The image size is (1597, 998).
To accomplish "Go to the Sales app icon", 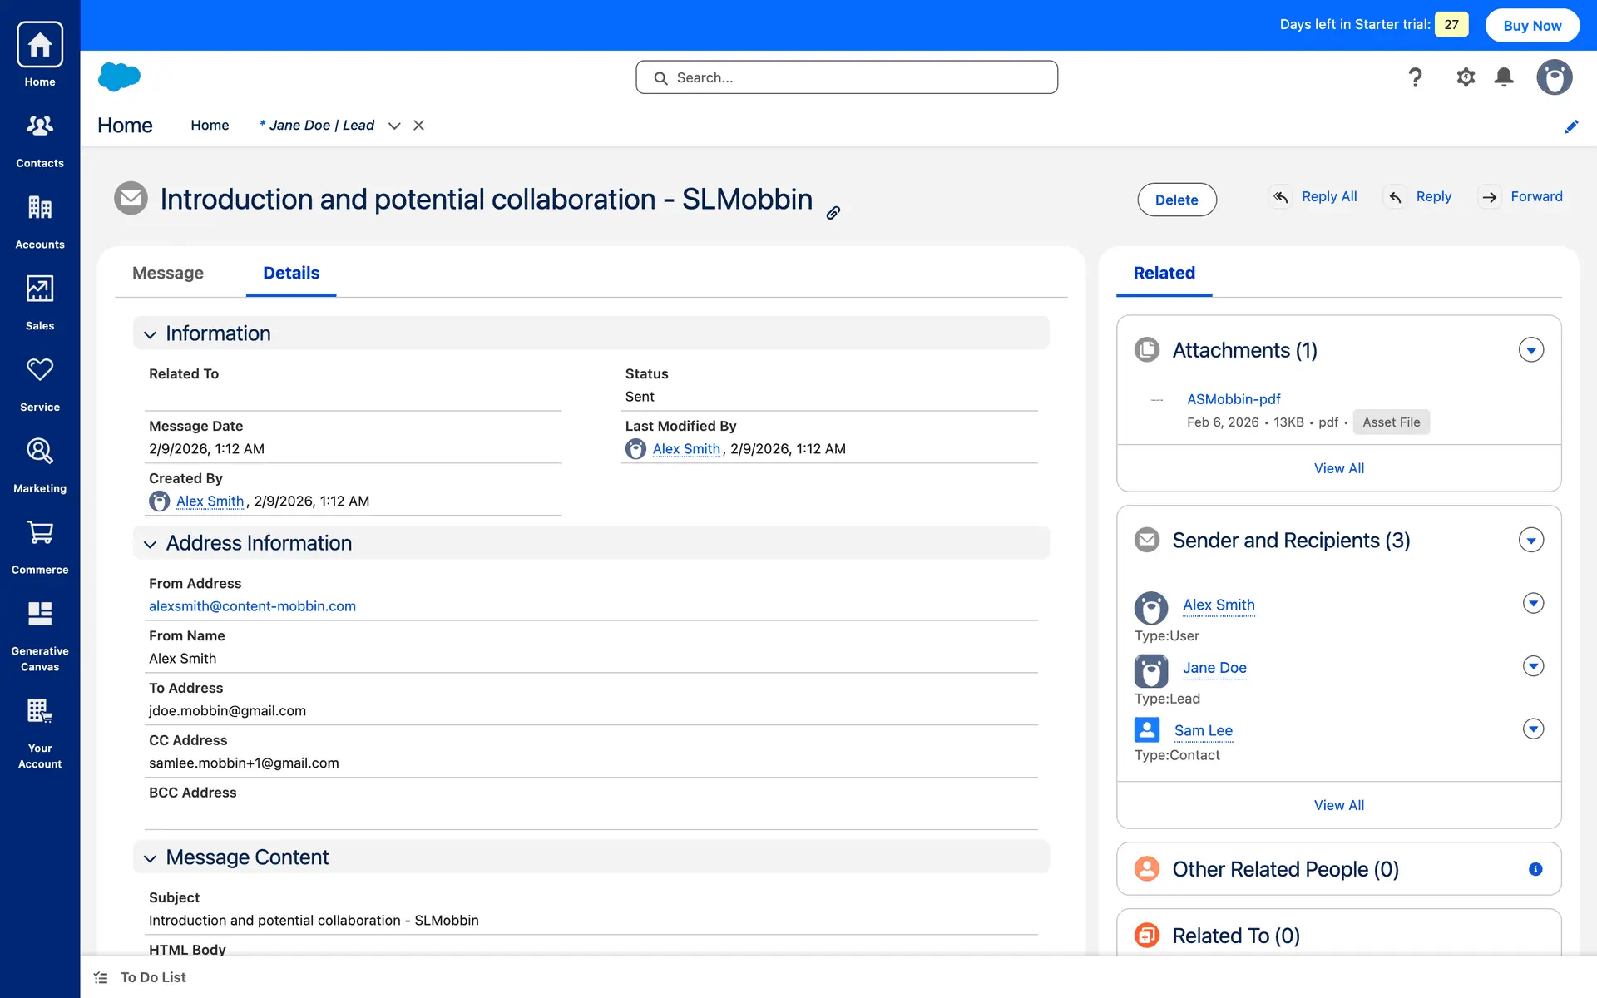I will point(40,289).
